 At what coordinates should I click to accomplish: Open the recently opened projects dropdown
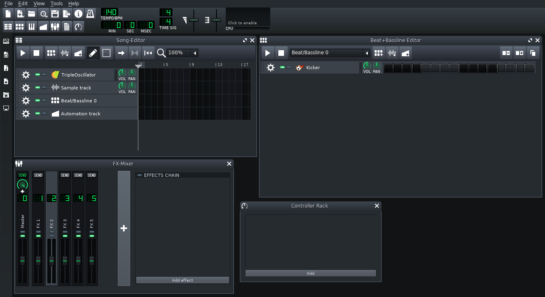click(43, 14)
